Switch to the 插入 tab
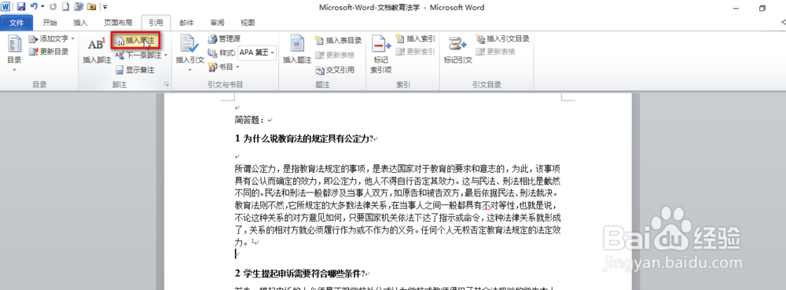The height and width of the screenshot is (290, 786). 80,23
